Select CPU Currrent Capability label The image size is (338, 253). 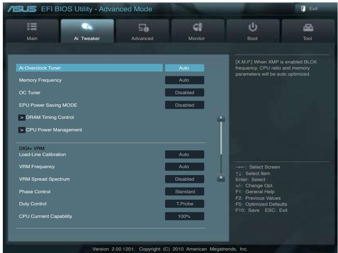click(46, 216)
